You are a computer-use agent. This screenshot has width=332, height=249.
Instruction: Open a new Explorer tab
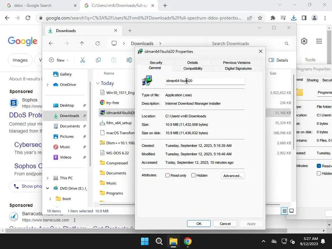pyautogui.click(x=130, y=31)
